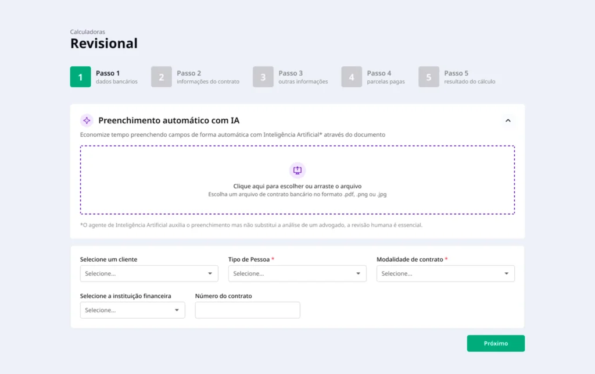Select Passo 5 resultado do cálculo
595x374 pixels.
tap(469, 77)
